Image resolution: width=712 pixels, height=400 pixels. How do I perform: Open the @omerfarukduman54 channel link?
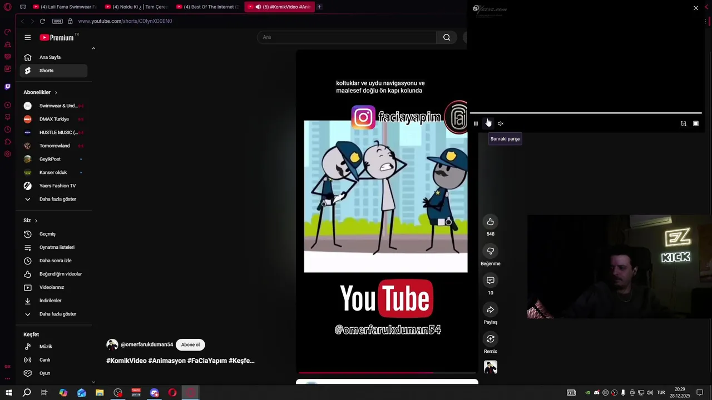click(147, 344)
